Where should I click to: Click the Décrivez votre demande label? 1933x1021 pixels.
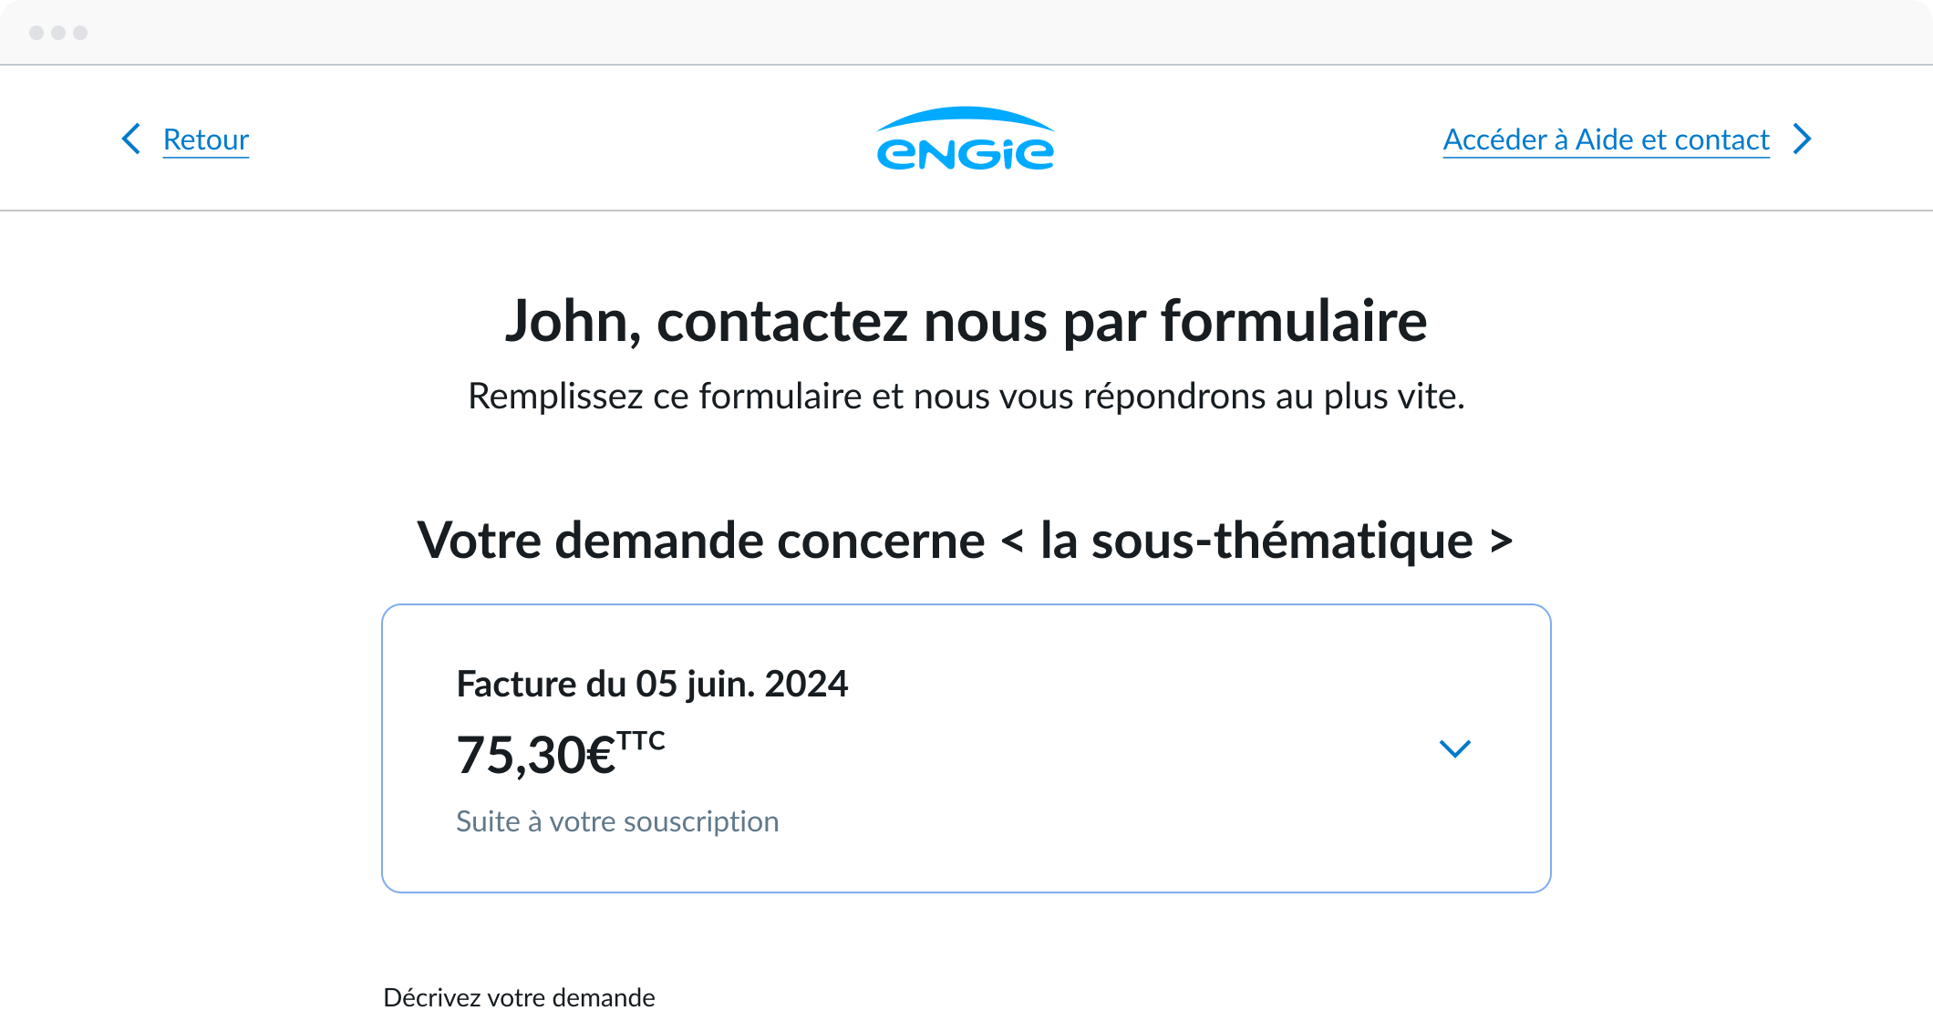click(x=519, y=997)
